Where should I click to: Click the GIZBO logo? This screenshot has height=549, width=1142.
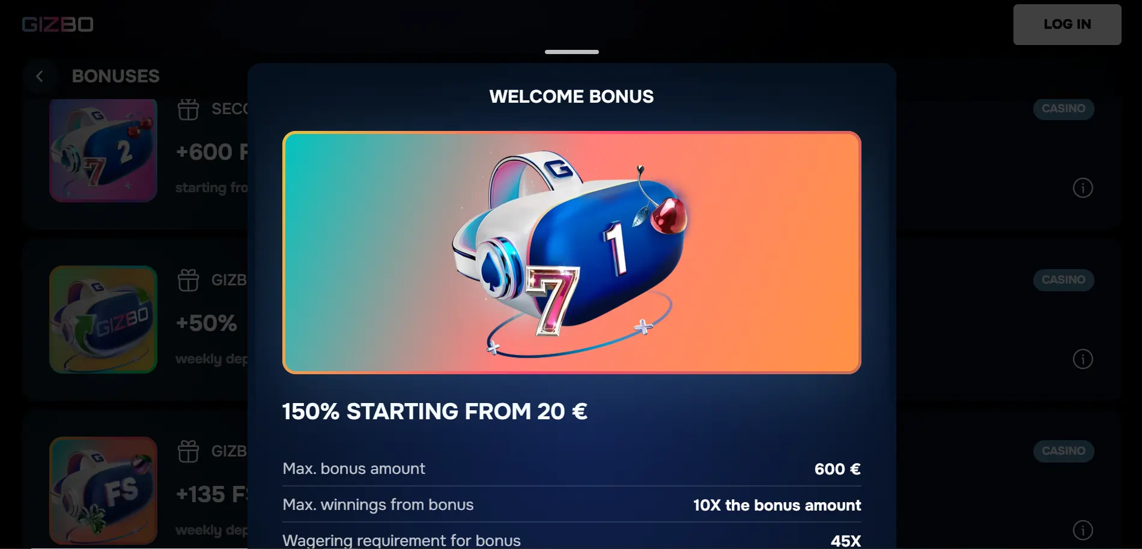click(x=58, y=24)
